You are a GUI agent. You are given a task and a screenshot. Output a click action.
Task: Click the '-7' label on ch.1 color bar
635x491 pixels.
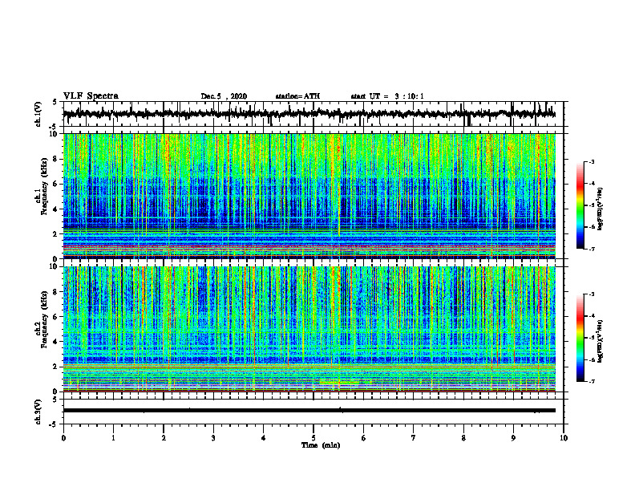pos(592,249)
